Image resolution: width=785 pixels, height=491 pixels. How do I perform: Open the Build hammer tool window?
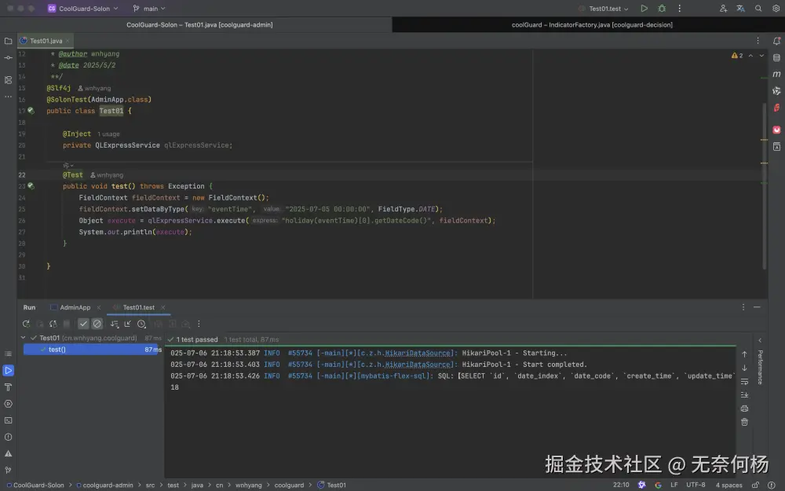[8, 387]
